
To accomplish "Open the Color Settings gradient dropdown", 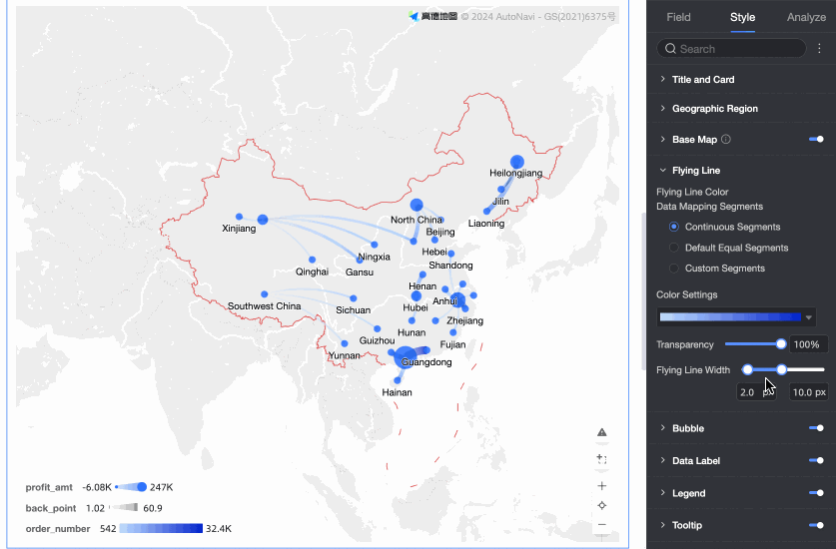I will click(736, 317).
